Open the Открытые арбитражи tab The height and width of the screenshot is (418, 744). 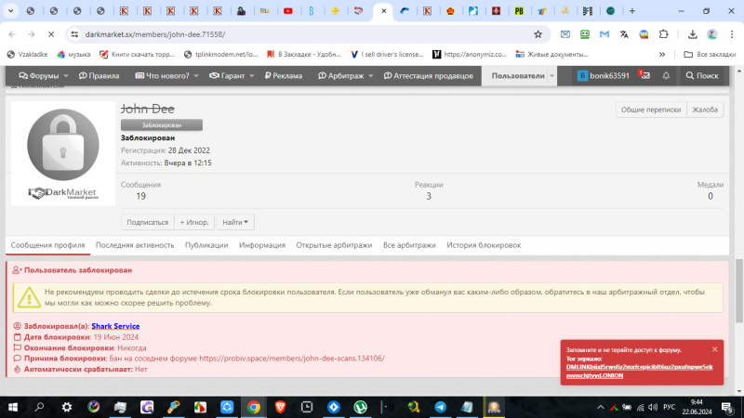[x=334, y=245]
